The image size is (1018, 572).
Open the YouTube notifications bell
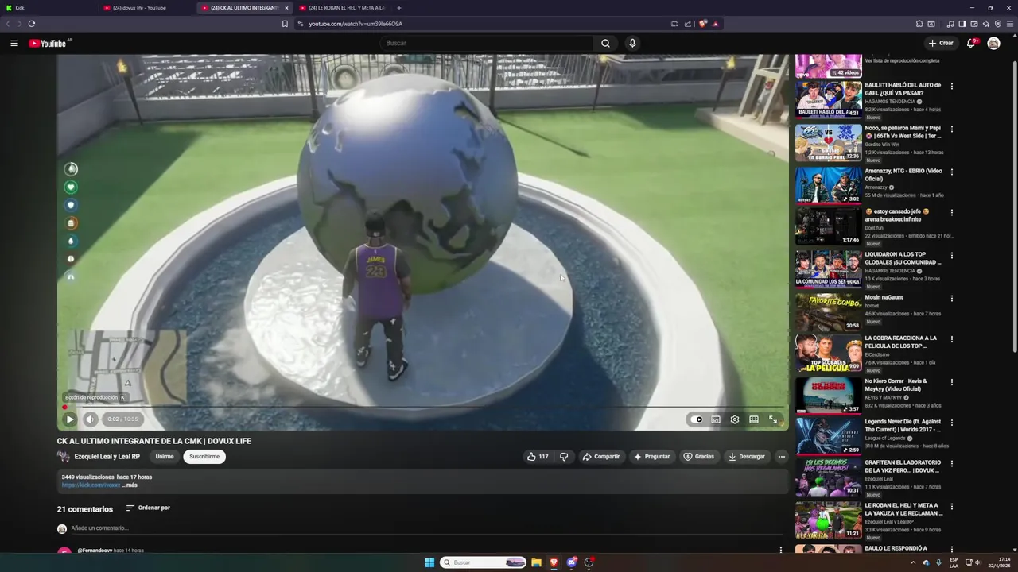970,43
